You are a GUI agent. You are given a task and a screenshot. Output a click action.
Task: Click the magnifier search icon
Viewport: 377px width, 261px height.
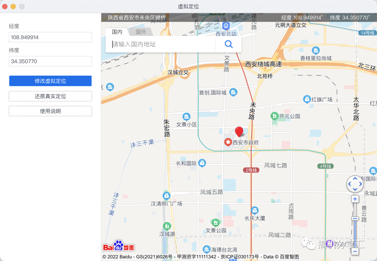point(228,44)
